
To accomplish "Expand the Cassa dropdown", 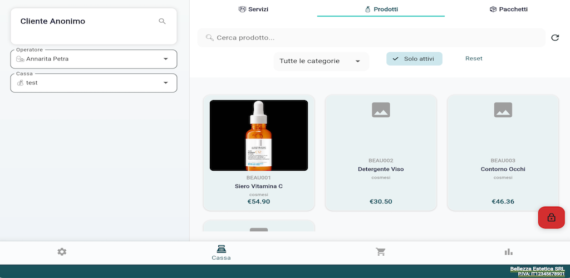I will point(94,83).
